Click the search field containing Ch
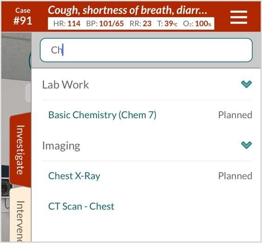Screen dimensions: 262x243 (x=146, y=50)
